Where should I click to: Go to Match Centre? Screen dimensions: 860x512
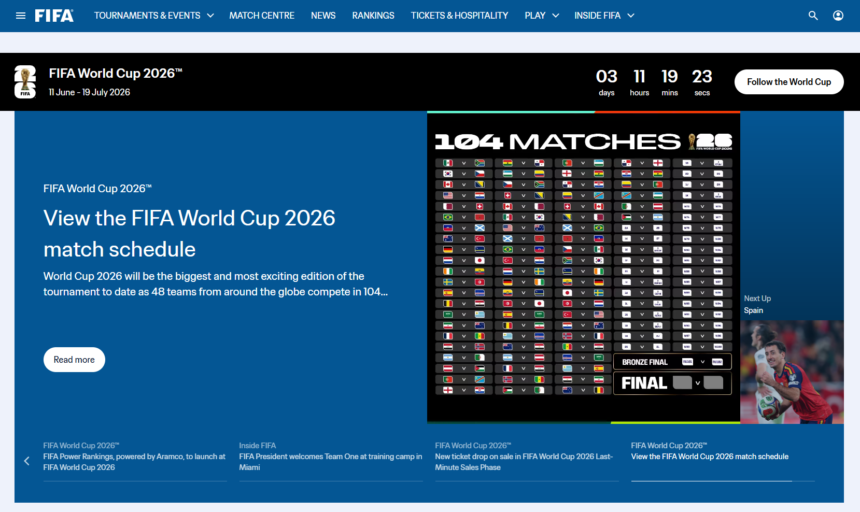pos(262,16)
